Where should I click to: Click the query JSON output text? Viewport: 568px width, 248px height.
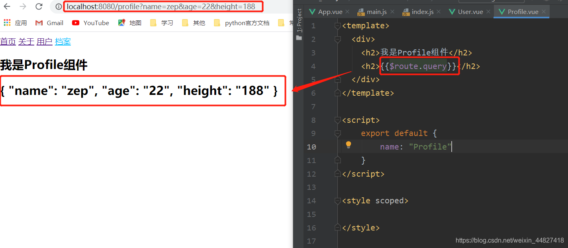(139, 91)
